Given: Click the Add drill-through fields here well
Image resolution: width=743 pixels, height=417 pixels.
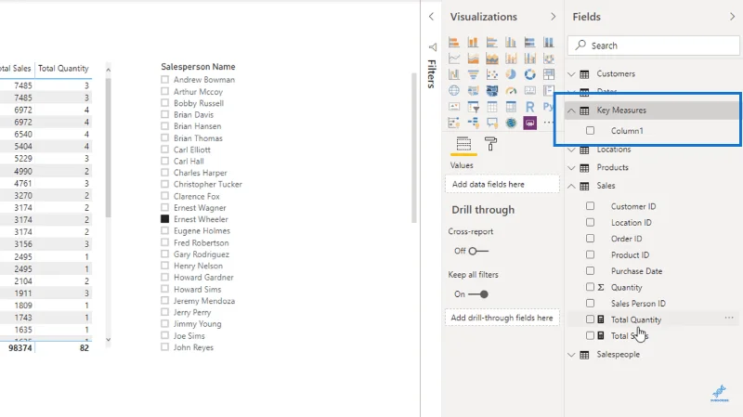Looking at the screenshot, I should pos(502,318).
